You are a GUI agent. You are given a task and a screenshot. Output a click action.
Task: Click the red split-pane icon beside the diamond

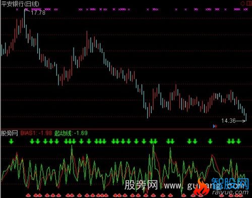click(x=249, y=4)
